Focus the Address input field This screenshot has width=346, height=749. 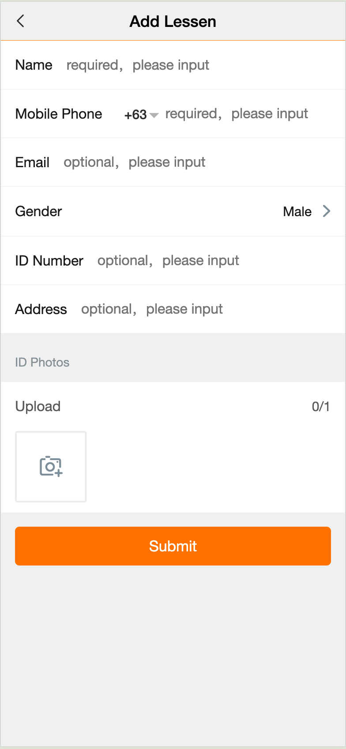click(x=203, y=309)
